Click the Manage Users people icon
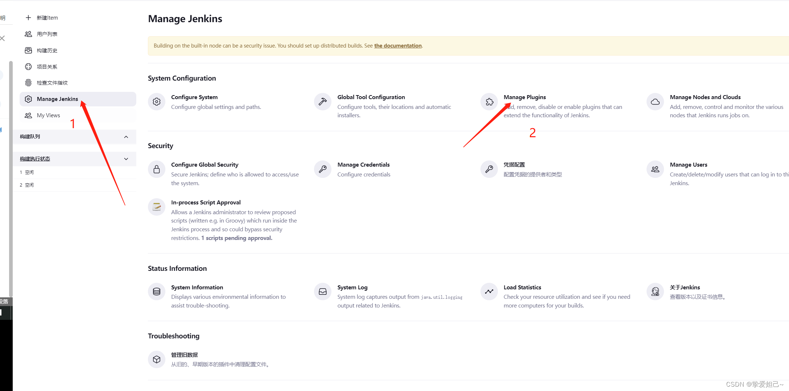Screen dimensions: 789x391 (655, 169)
